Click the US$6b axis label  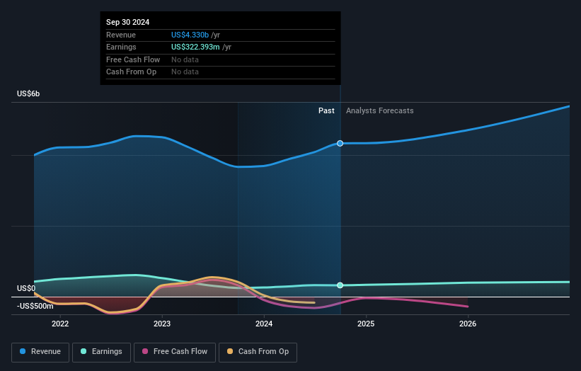point(28,93)
